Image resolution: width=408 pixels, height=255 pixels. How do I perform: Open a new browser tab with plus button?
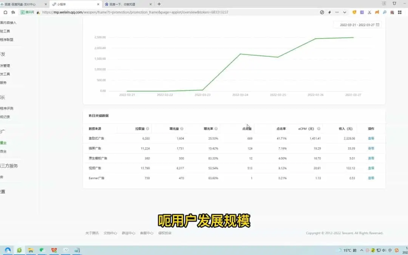point(159,4)
